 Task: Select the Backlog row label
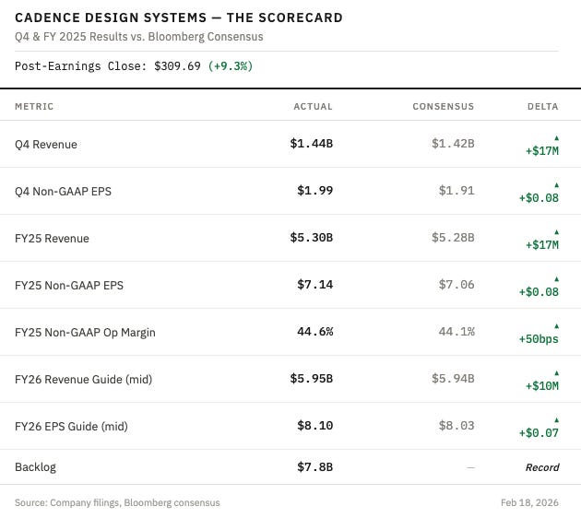(x=35, y=467)
